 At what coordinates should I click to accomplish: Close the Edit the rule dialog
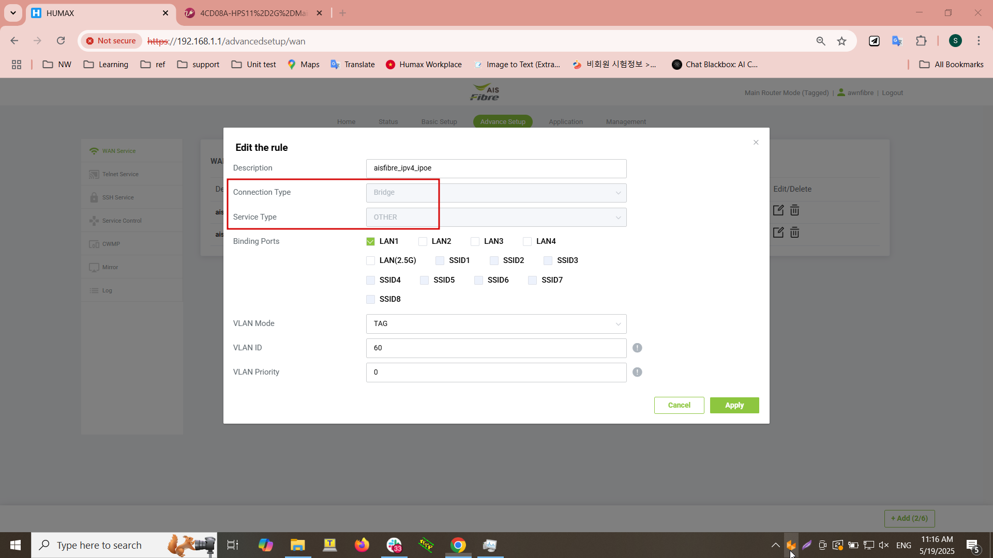click(756, 143)
